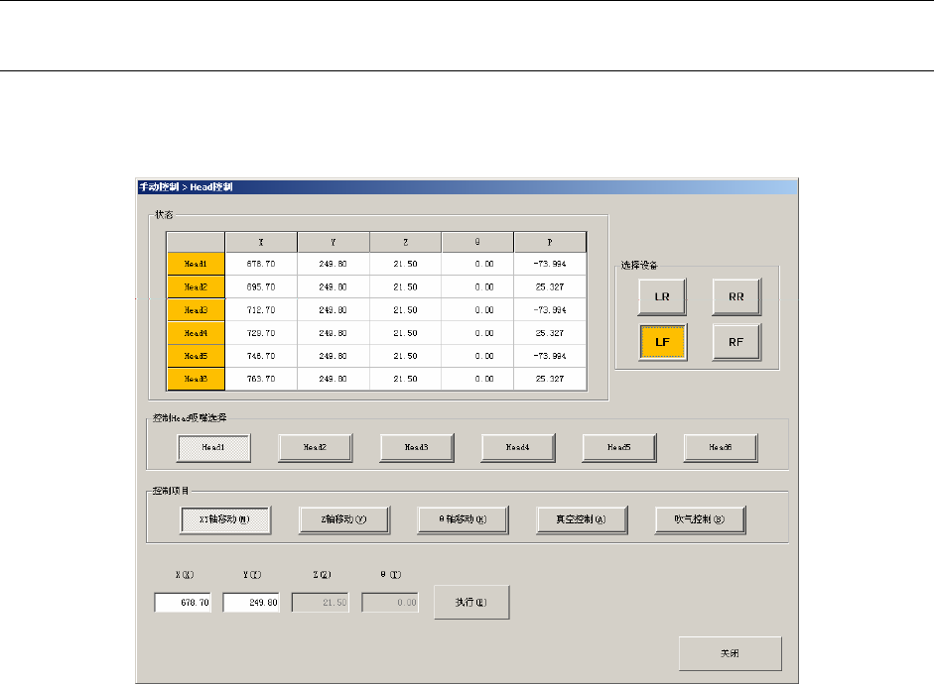Choose the Head4 nozzle button

click(518, 448)
